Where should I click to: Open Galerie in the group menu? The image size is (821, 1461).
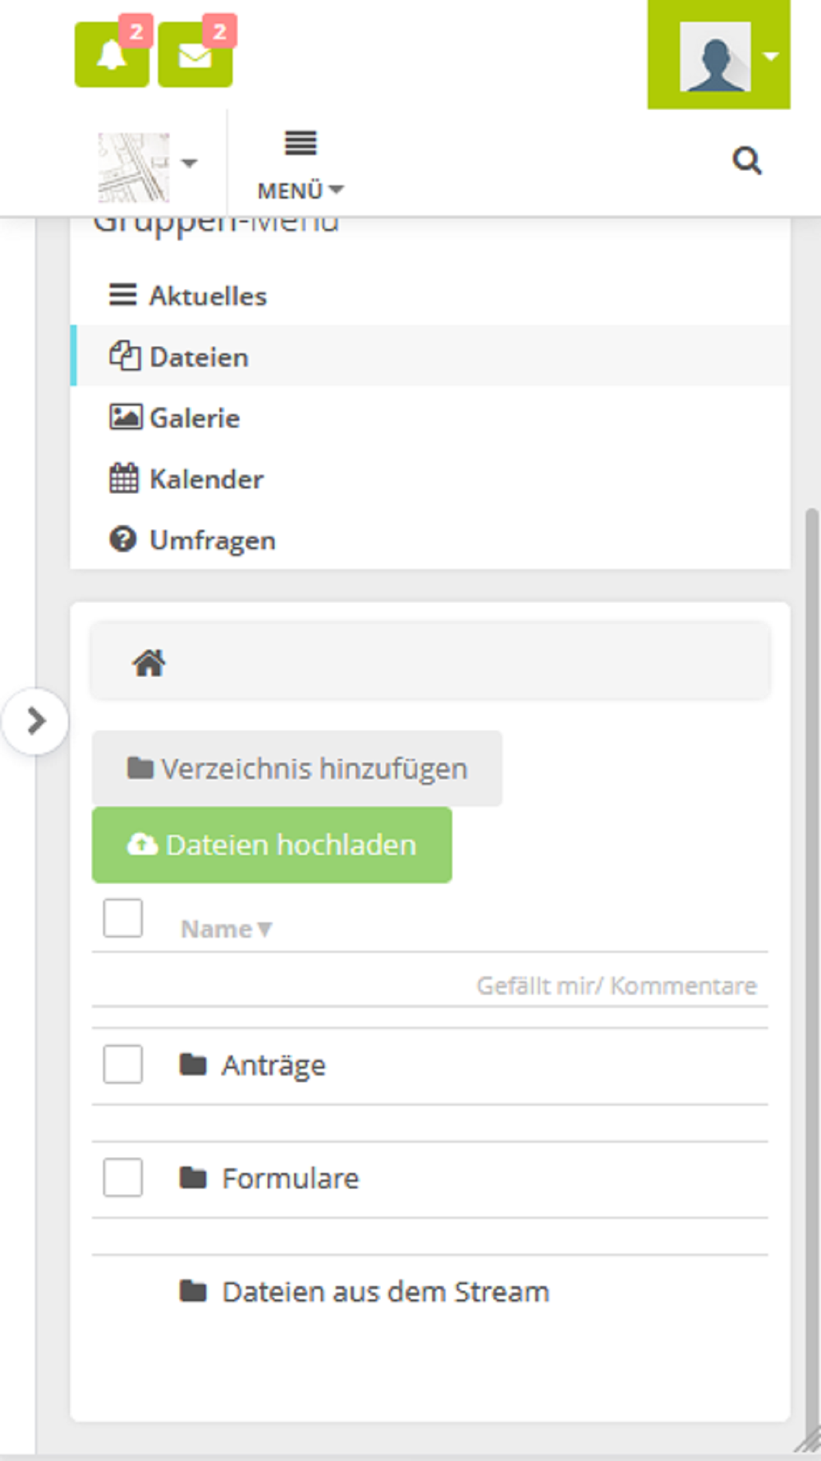[430, 417]
